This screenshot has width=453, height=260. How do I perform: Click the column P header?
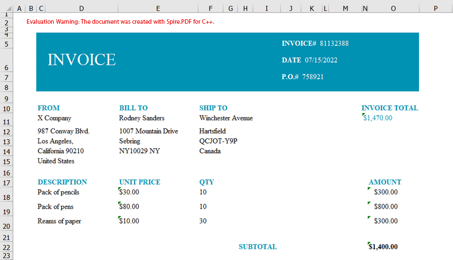[435, 8]
